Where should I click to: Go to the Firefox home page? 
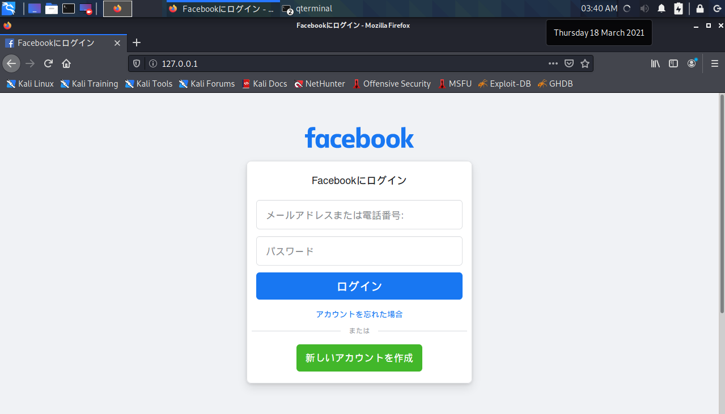pos(66,63)
